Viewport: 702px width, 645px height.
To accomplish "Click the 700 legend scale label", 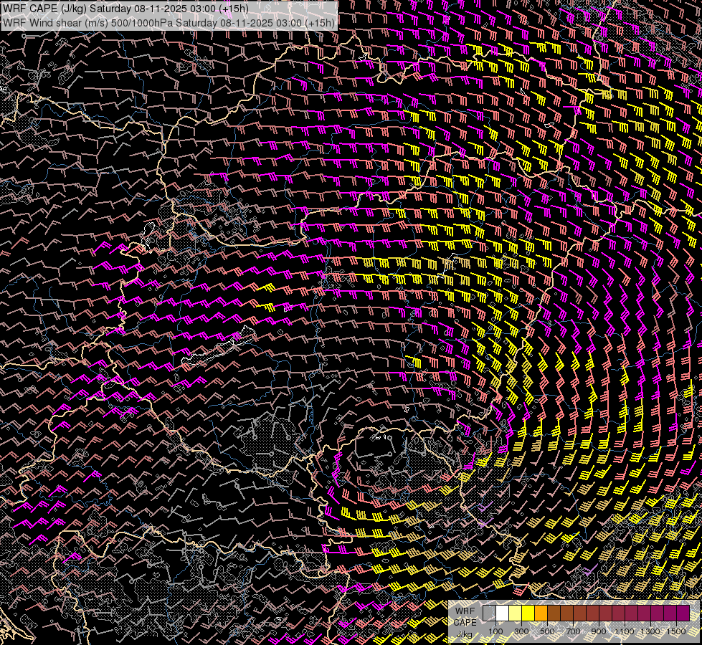I will [x=573, y=631].
